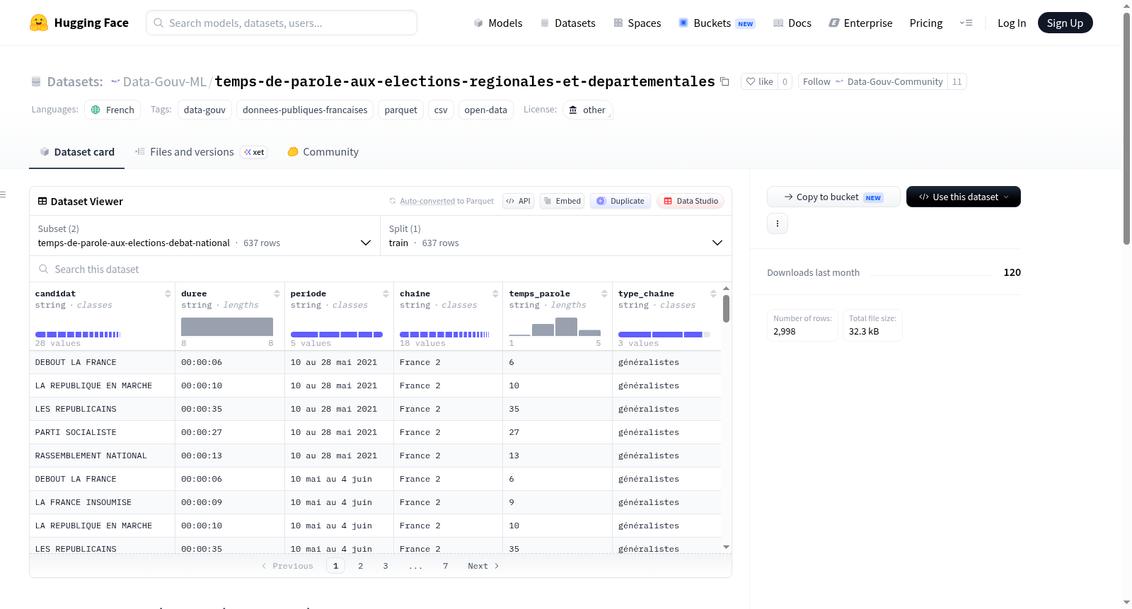The height and width of the screenshot is (609, 1132).
Task: Open the navigation overflow menu icon
Action: coord(966,23)
